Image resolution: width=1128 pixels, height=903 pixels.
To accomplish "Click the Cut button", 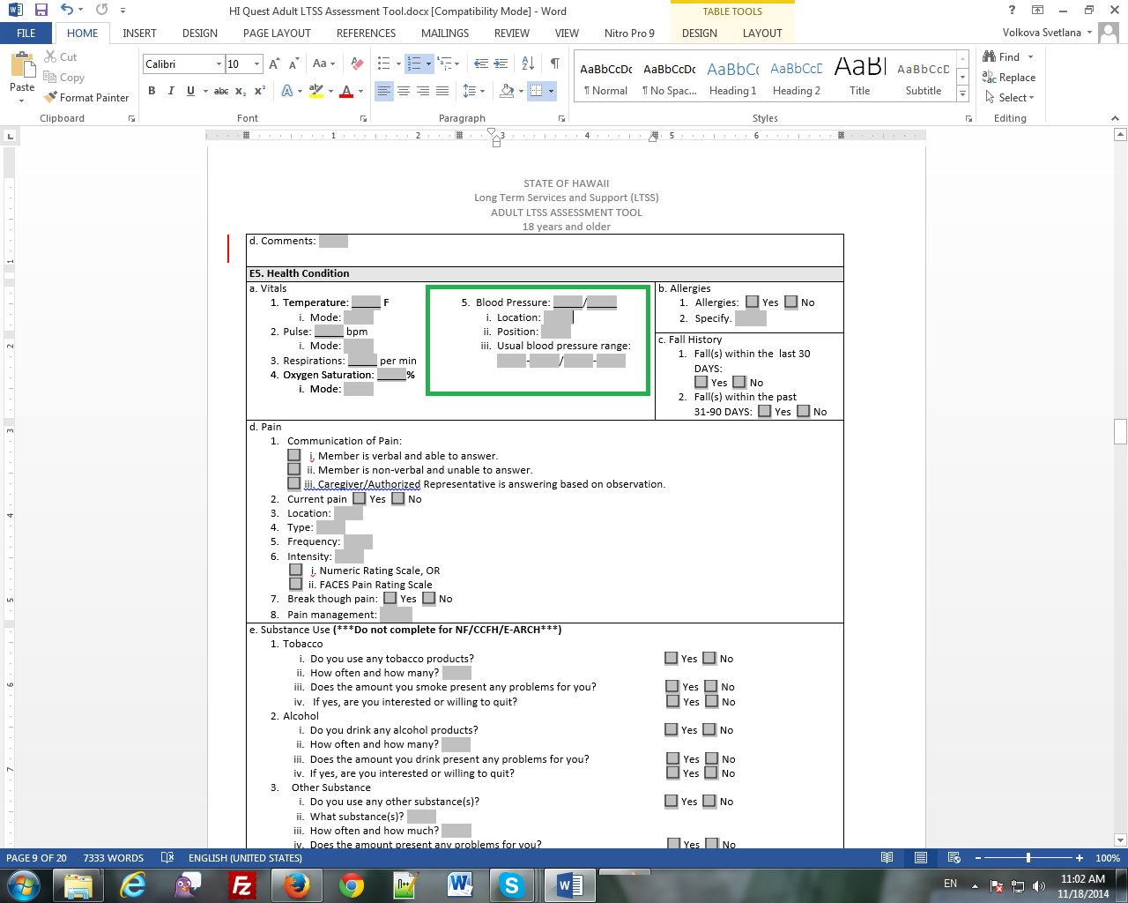I will click(x=60, y=57).
